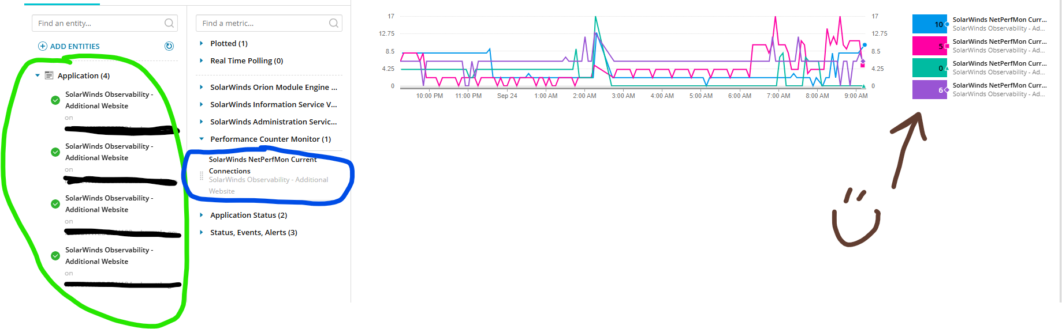Screen dimensions: 1062x329
Task: Click the pink legend swatch showing 5
Action: [x=929, y=46]
